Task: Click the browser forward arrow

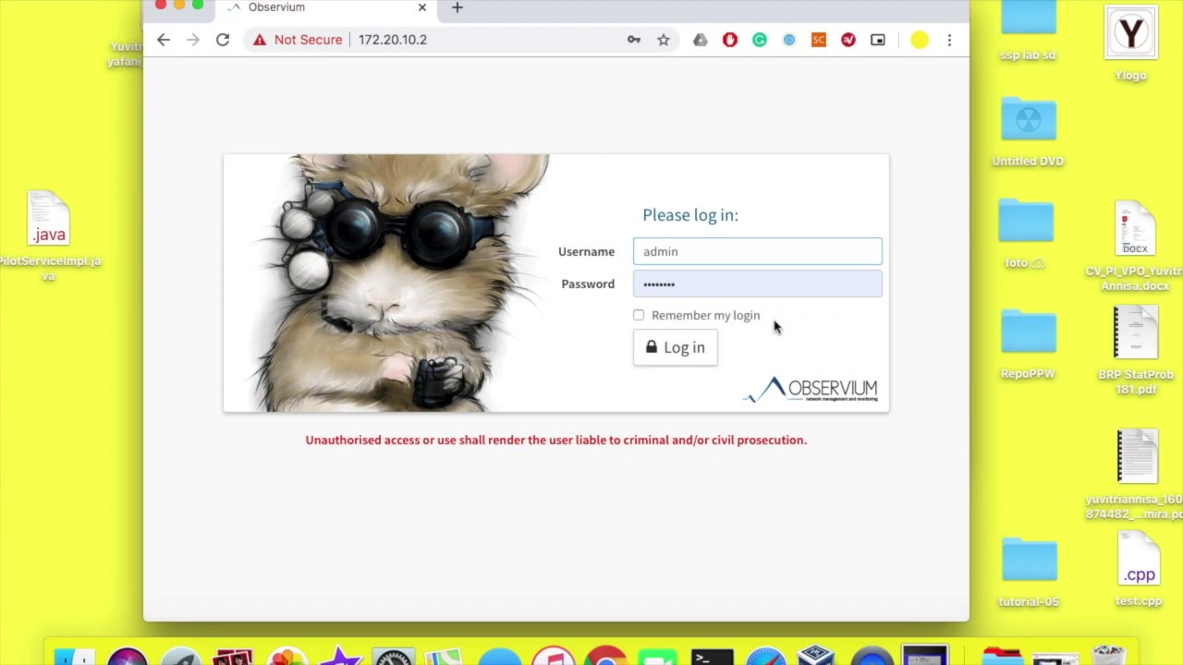Action: tap(193, 40)
